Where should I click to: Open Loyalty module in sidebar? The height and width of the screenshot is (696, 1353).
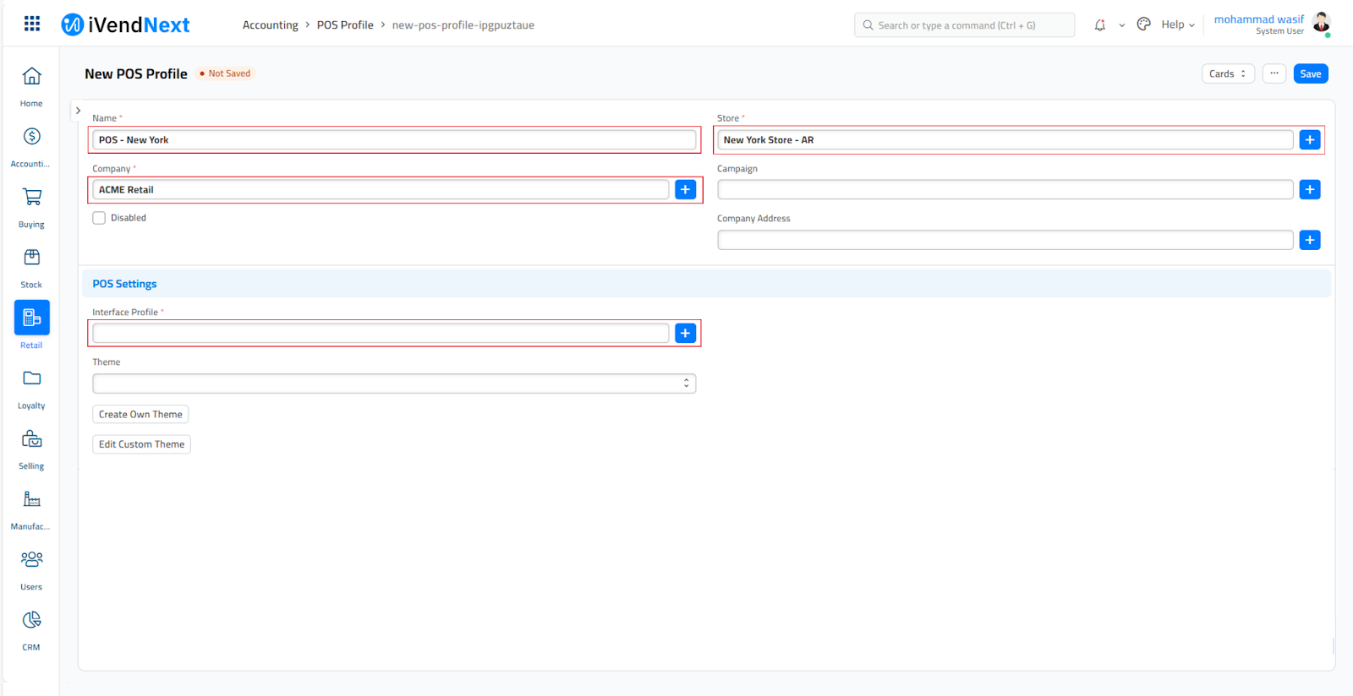[31, 389]
